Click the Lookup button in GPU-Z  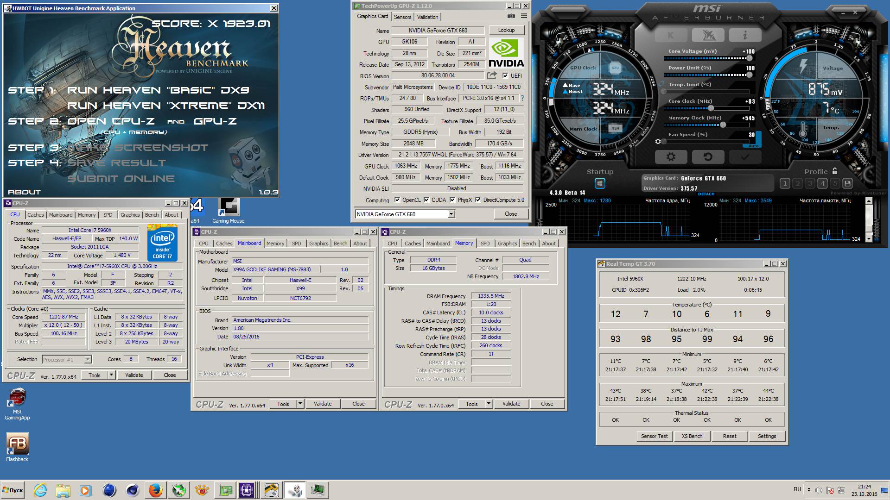[506, 30]
